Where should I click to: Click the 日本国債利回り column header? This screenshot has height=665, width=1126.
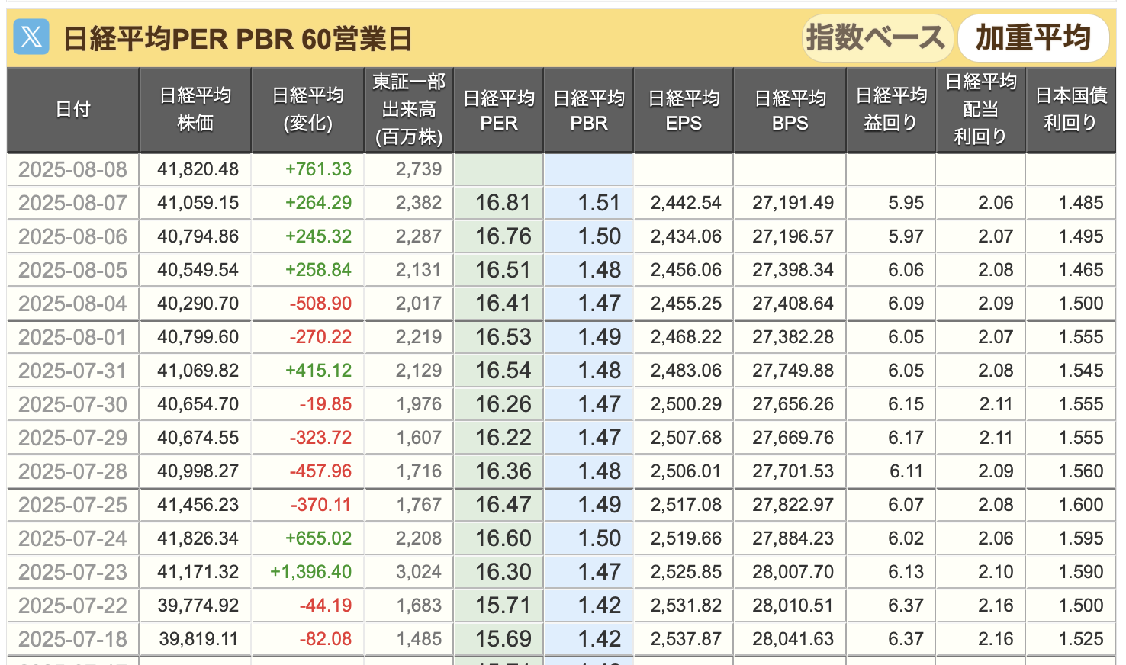coord(1071,110)
